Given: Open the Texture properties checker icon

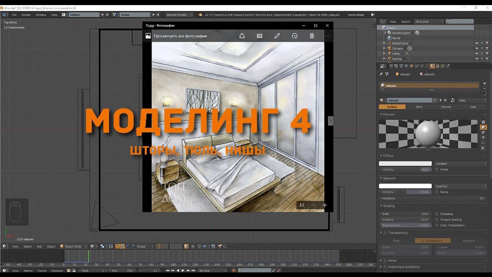Looking at the screenshot, I should (437, 66).
